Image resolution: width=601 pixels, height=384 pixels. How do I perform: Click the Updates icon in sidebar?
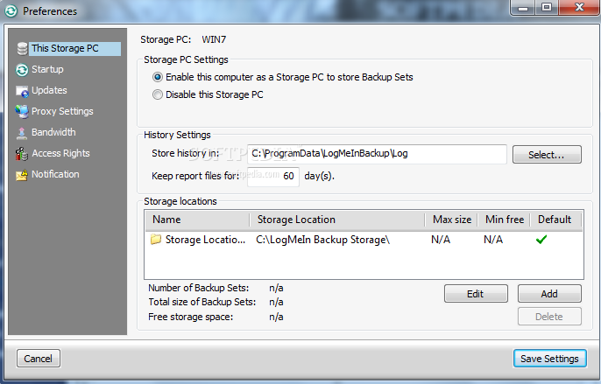tap(22, 91)
